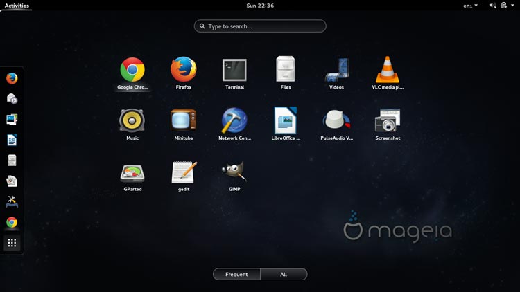The width and height of the screenshot is (520, 292).
Task: Open the file cabinet icon in the dash
Action: tap(12, 161)
